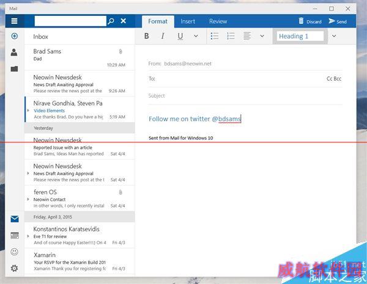Image resolution: width=367 pixels, height=284 pixels.
Task: Click attachment paperclip on feren OS email
Action: (120, 192)
